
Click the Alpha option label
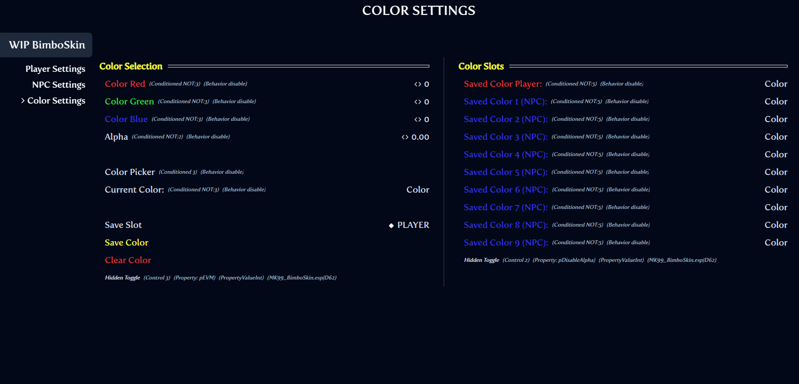click(116, 137)
